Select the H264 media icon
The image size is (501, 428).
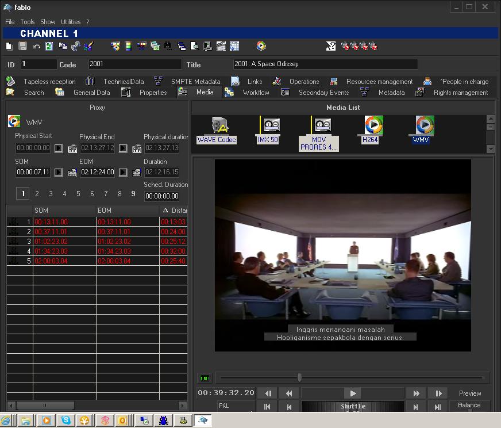coord(373,125)
